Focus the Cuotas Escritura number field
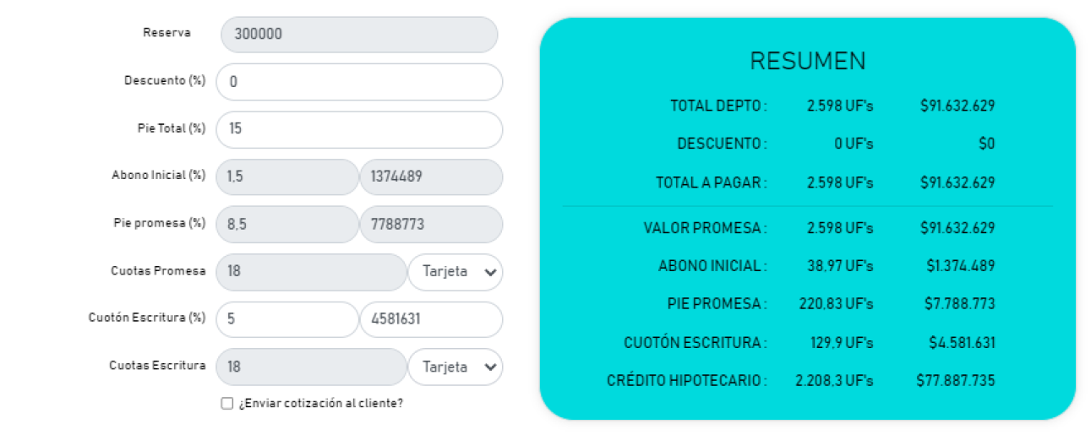The height and width of the screenshot is (435, 1091). [311, 367]
